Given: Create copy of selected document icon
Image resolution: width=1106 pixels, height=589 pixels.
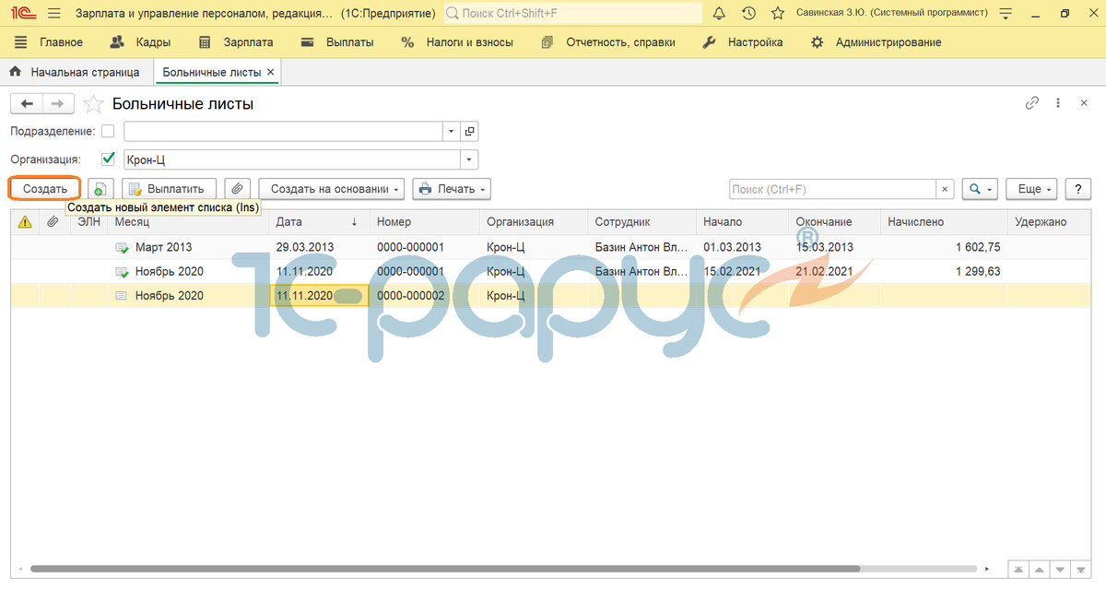Looking at the screenshot, I should (x=100, y=189).
